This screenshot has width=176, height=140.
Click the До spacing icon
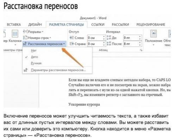(109, 38)
